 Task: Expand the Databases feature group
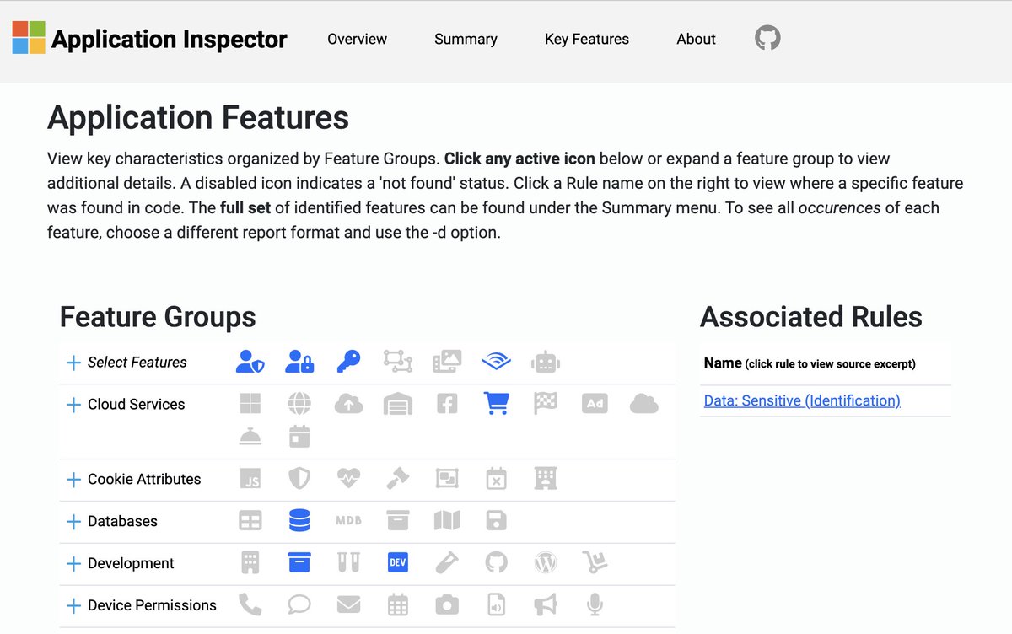74,522
